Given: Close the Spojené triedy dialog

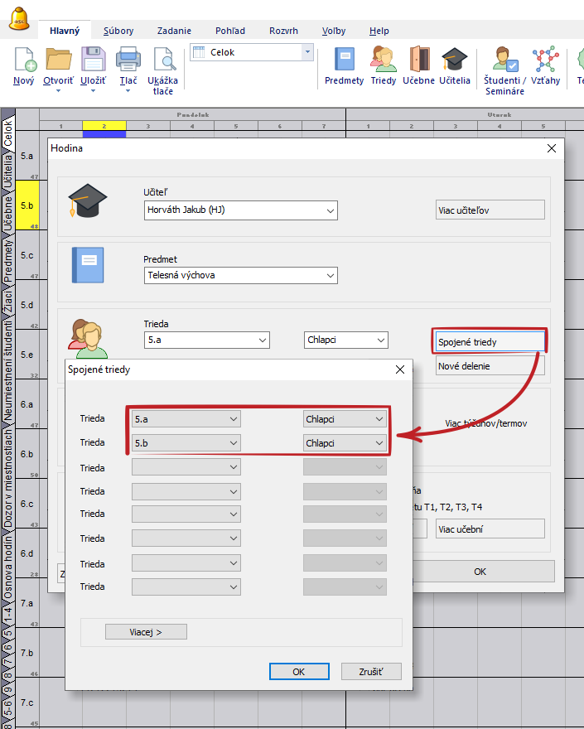Looking at the screenshot, I should point(400,369).
